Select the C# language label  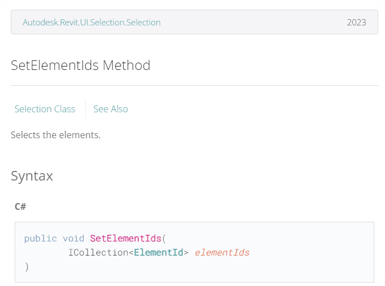[x=20, y=206]
